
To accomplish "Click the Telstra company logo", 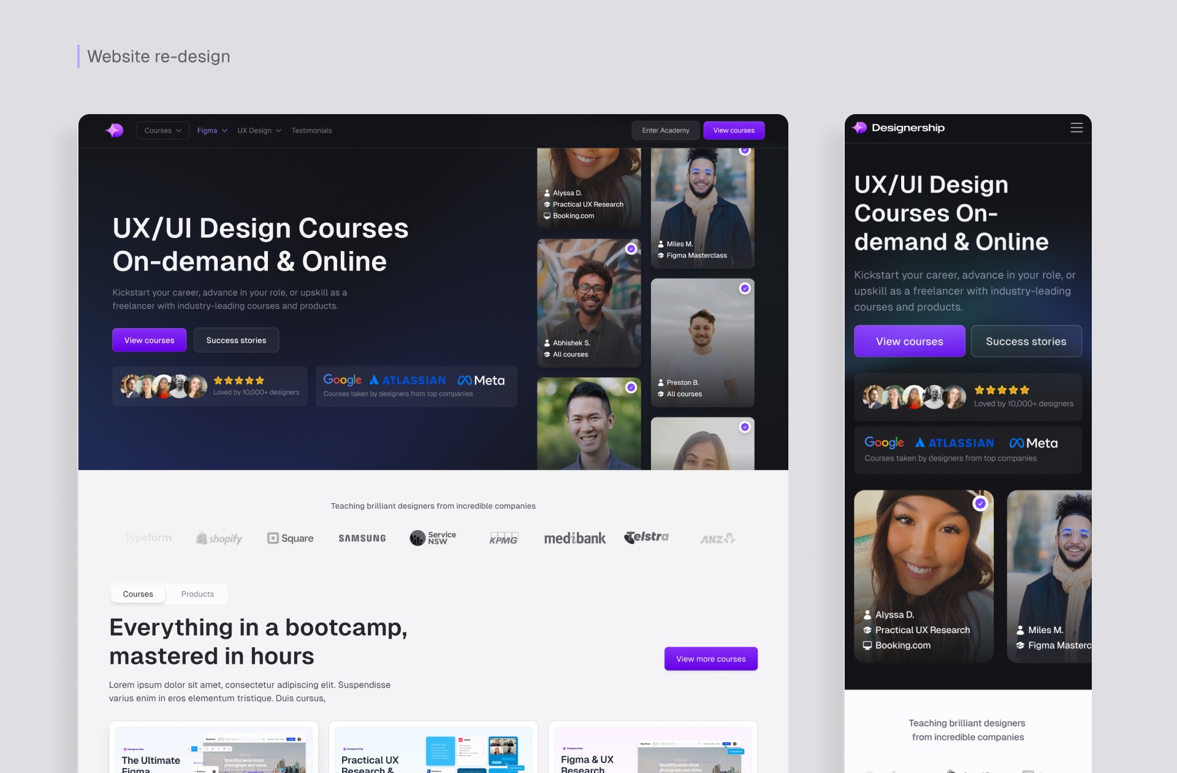I will (x=646, y=537).
